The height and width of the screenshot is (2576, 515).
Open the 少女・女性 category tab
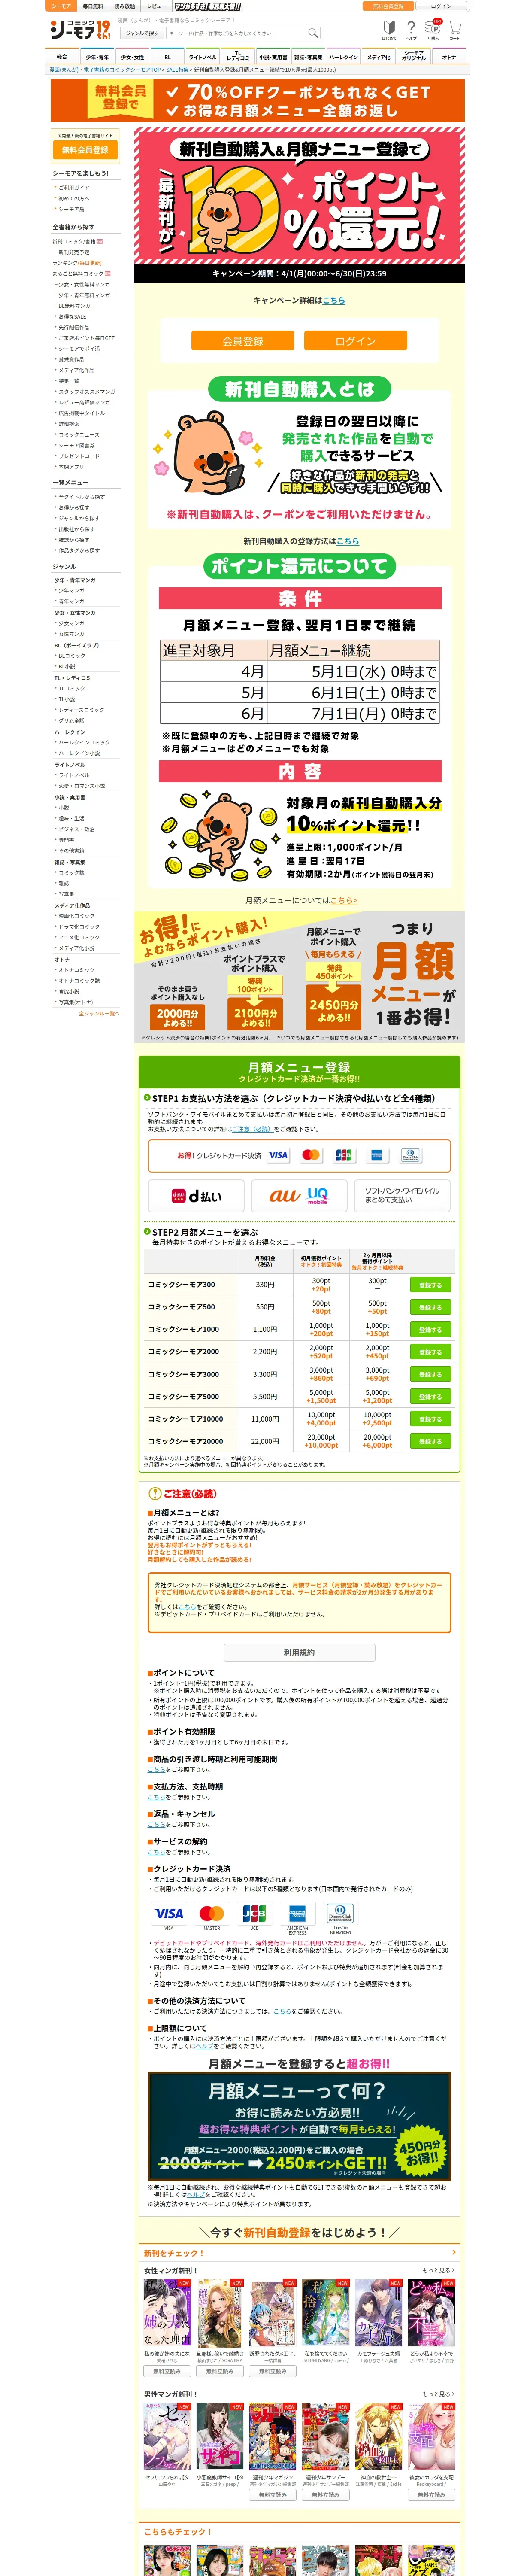[x=132, y=57]
